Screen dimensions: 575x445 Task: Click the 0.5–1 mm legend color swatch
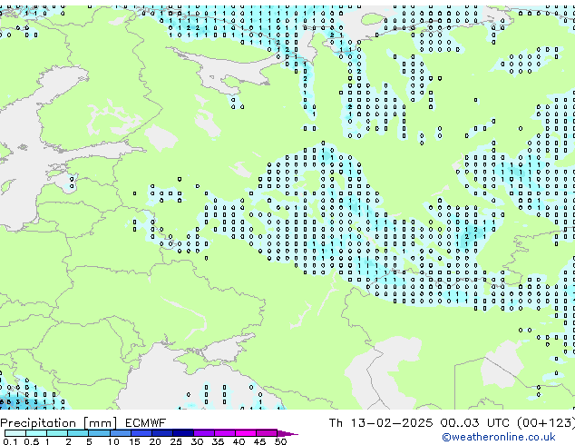pos(36,433)
